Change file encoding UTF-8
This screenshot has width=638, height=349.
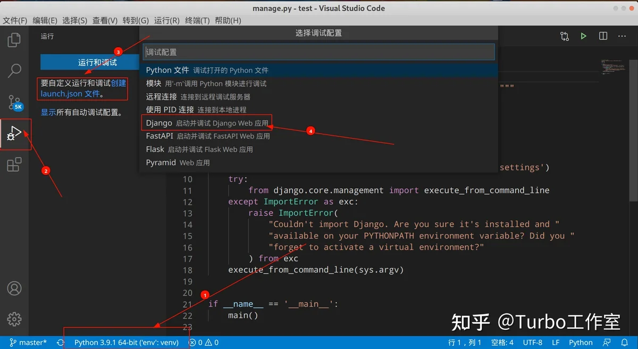(x=533, y=343)
